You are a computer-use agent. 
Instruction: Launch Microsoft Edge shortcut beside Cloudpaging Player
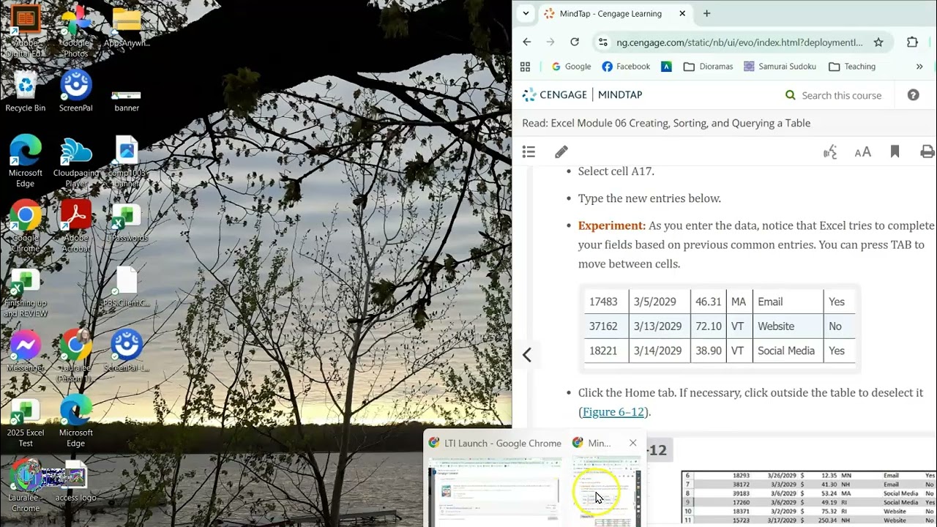click(26, 161)
